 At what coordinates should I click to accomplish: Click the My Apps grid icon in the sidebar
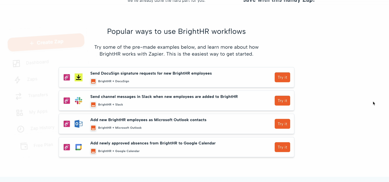pos(19,113)
